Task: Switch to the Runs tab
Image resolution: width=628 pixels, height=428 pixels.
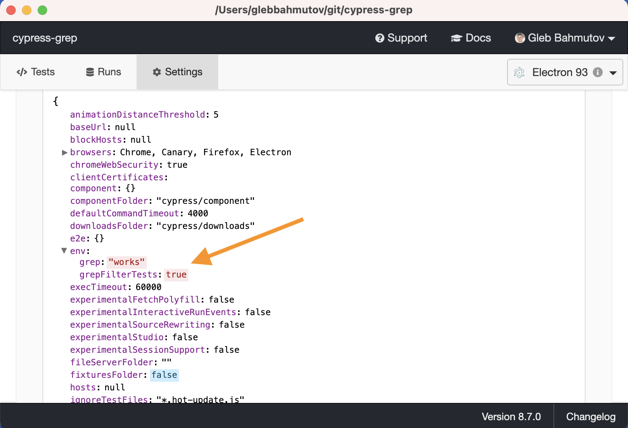Action: (103, 72)
